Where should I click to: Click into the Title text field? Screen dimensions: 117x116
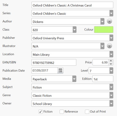72,5
